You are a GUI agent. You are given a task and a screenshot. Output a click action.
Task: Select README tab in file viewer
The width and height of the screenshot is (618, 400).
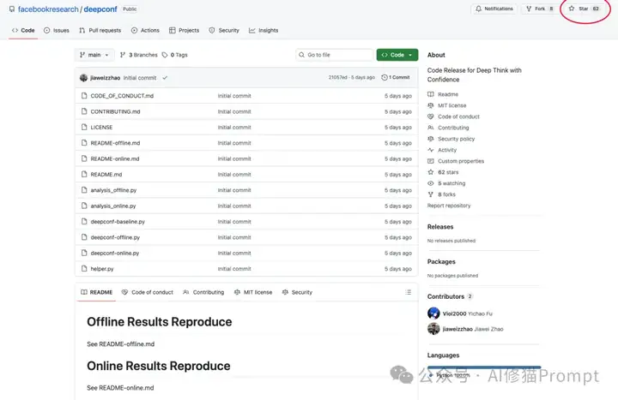pos(96,292)
